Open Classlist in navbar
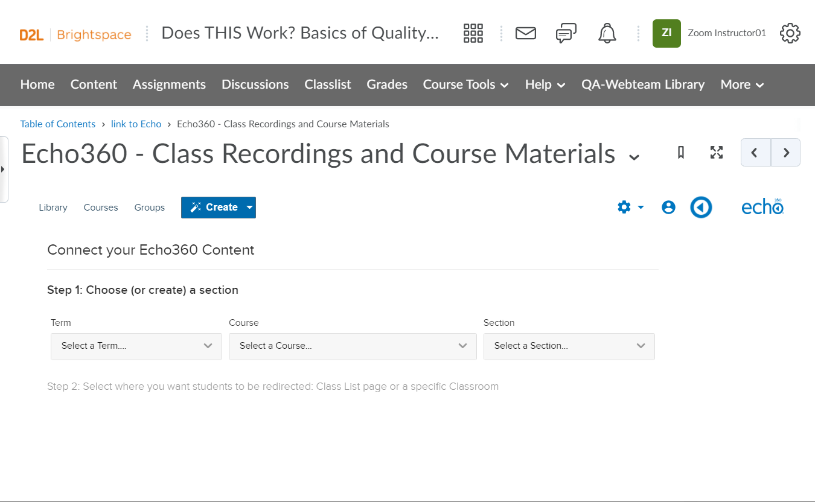The image size is (815, 502). [328, 84]
